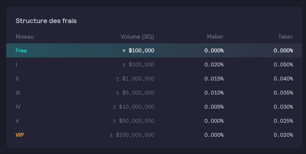Click the < $100,000 volume value
Image resolution: width=306 pixels, height=154 pixels.
tap(138, 50)
